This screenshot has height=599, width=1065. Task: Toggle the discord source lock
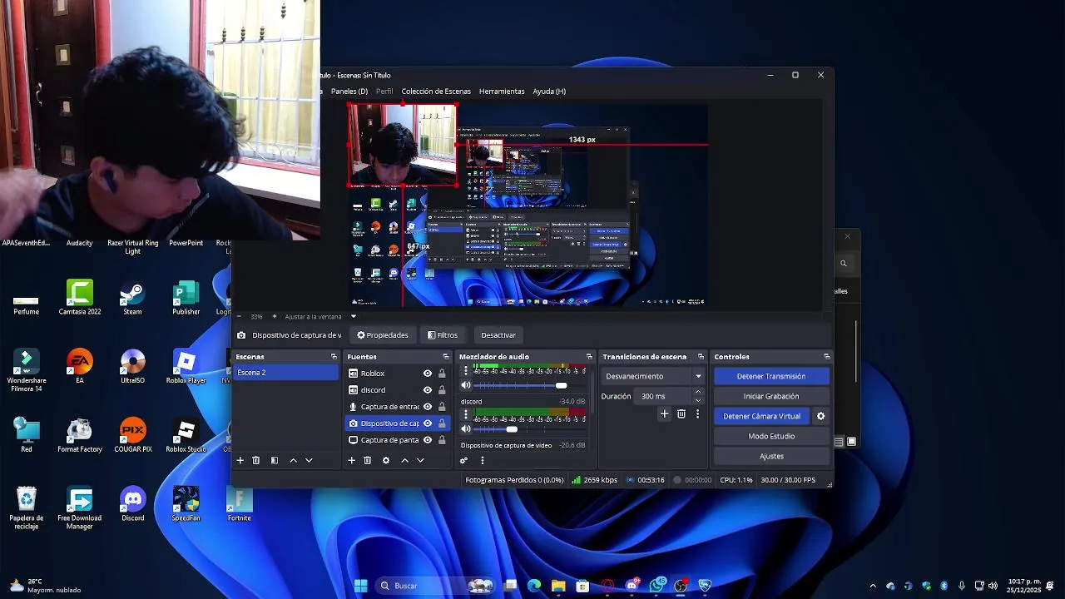pyautogui.click(x=442, y=390)
